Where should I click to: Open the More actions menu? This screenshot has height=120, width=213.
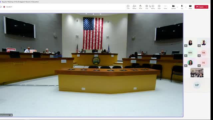coord(165,7)
